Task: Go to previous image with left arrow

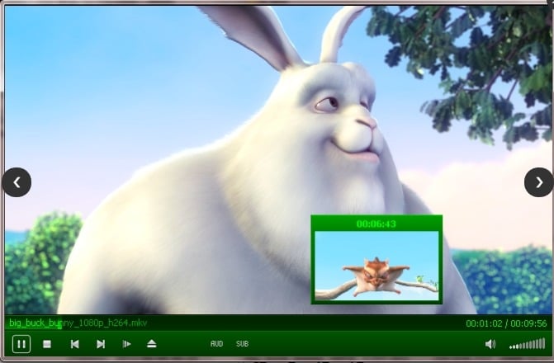Action: (17, 182)
